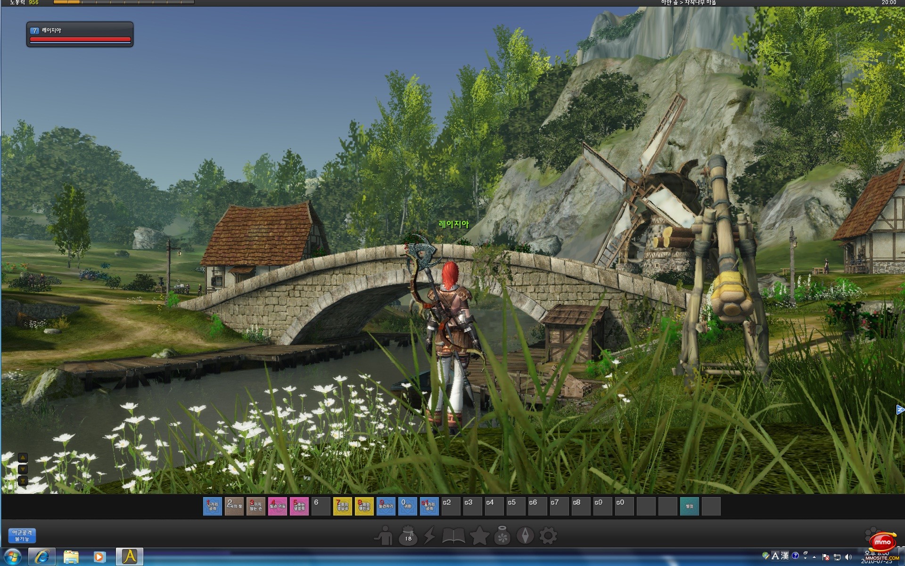Open Windows Media Player taskbar icon
This screenshot has width=905, height=566.
[99, 557]
